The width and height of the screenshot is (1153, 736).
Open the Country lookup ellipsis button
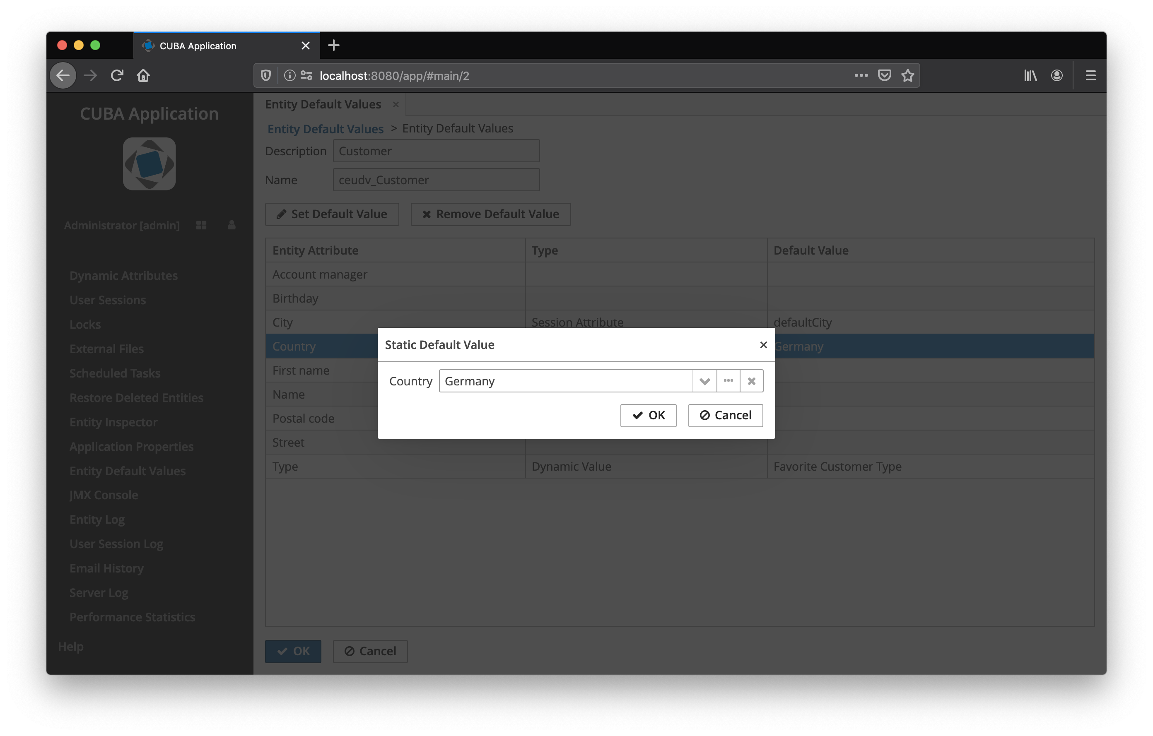[x=728, y=381]
